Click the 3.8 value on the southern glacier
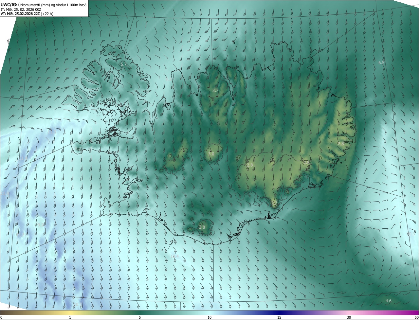The width and height of the screenshot is (419, 320). point(202,227)
